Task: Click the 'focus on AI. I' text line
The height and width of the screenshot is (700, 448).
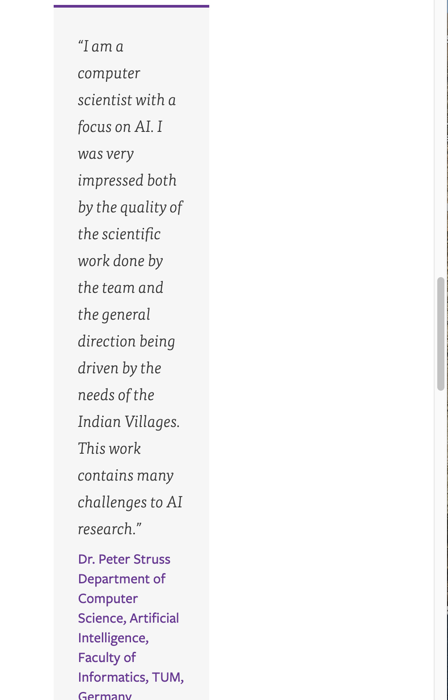Action: click(120, 127)
